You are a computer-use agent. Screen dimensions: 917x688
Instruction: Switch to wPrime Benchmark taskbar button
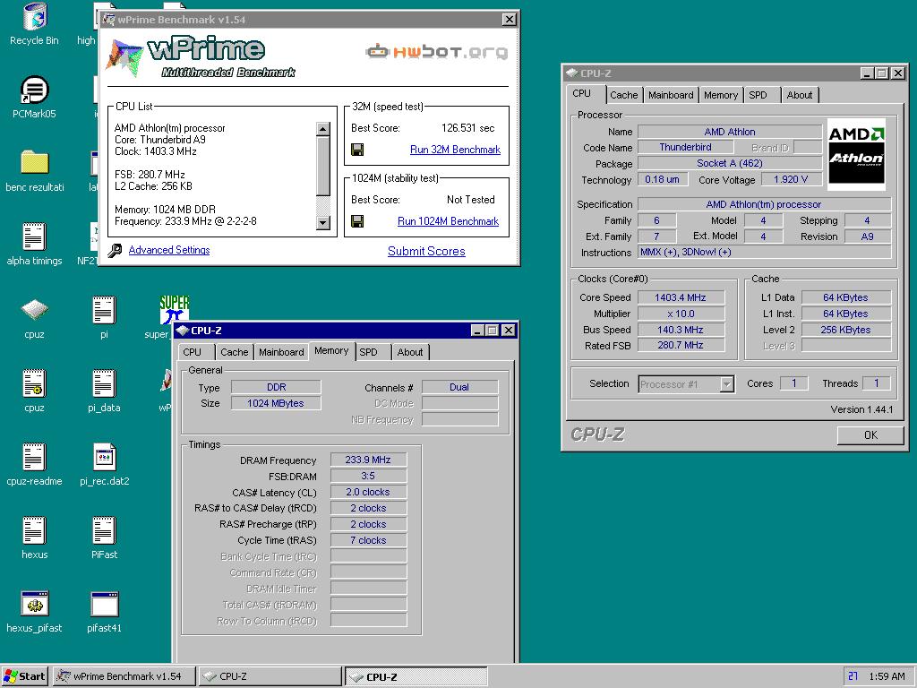coord(124,676)
